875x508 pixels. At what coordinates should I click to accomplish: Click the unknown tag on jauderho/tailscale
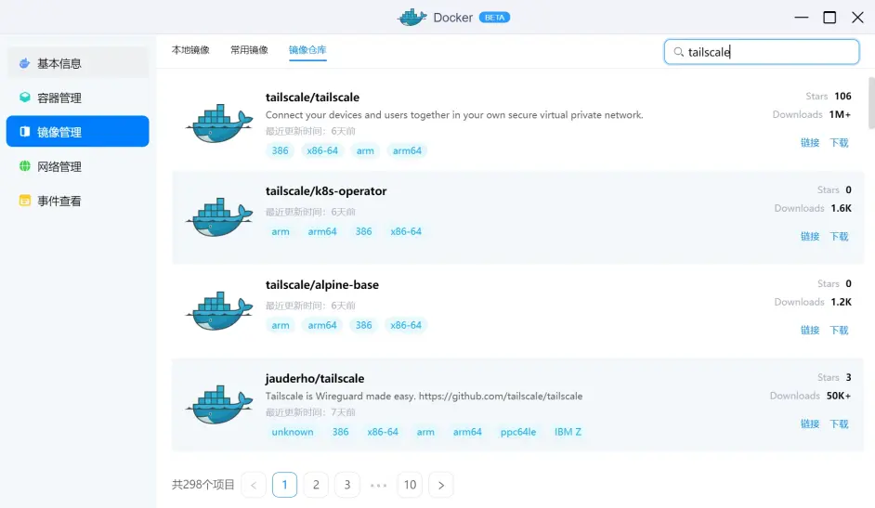tap(293, 432)
